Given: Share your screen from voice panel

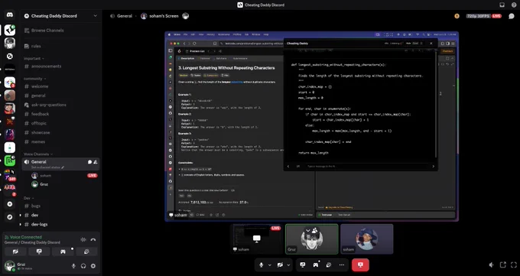Looking at the screenshot, I should (39, 252).
